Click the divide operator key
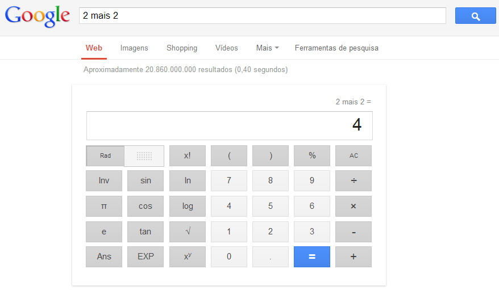The height and width of the screenshot is (290, 499). click(x=354, y=180)
